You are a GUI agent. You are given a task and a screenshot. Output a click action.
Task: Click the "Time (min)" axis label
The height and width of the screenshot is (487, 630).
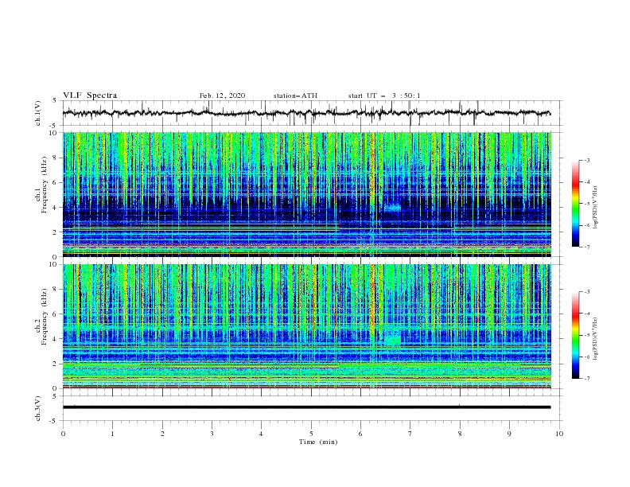318,442
